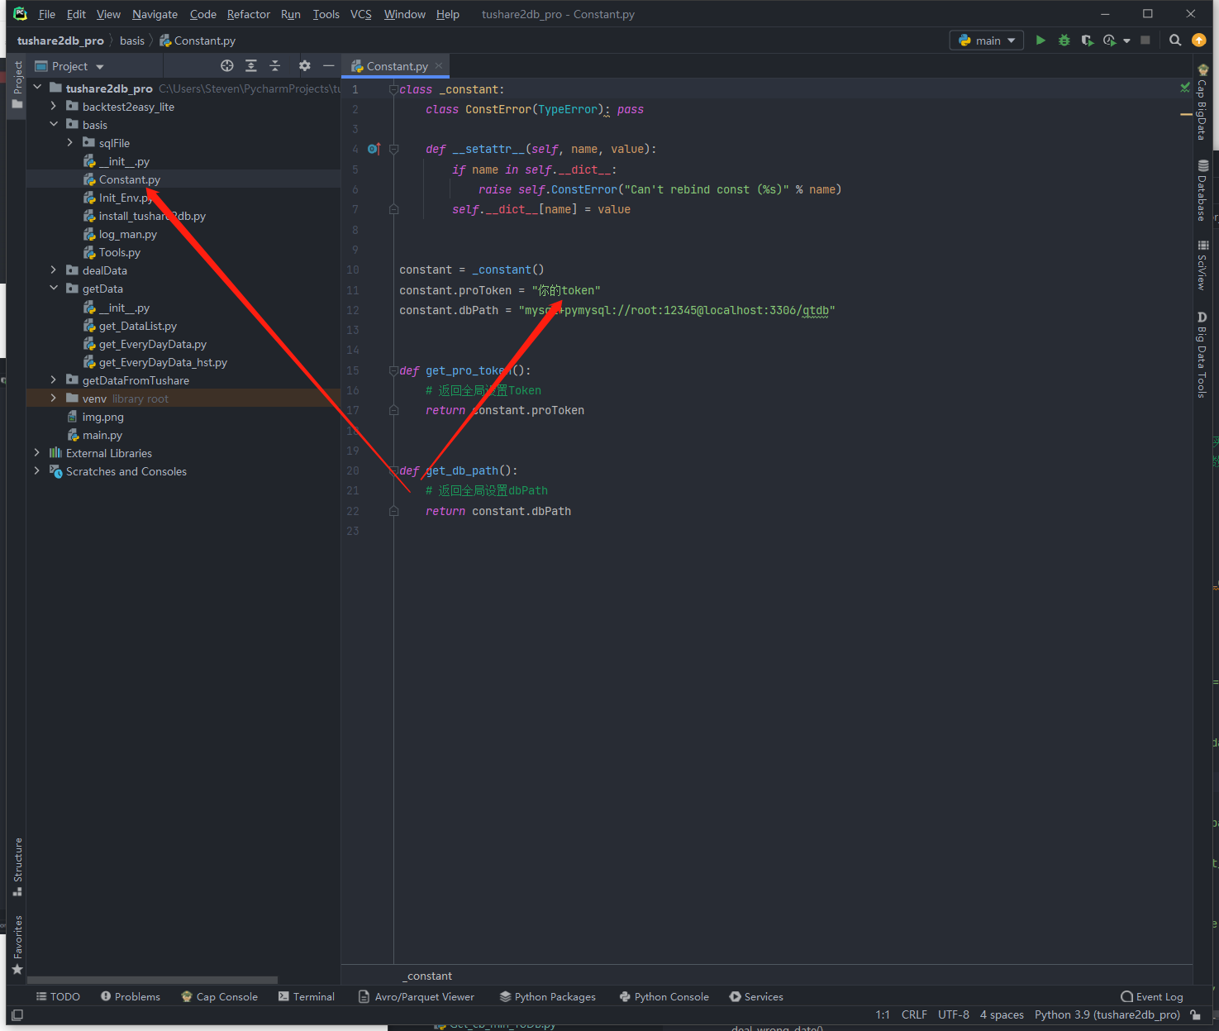Run the main configuration with green play
Viewport: 1219px width, 1031px height.
pyautogui.click(x=1040, y=41)
